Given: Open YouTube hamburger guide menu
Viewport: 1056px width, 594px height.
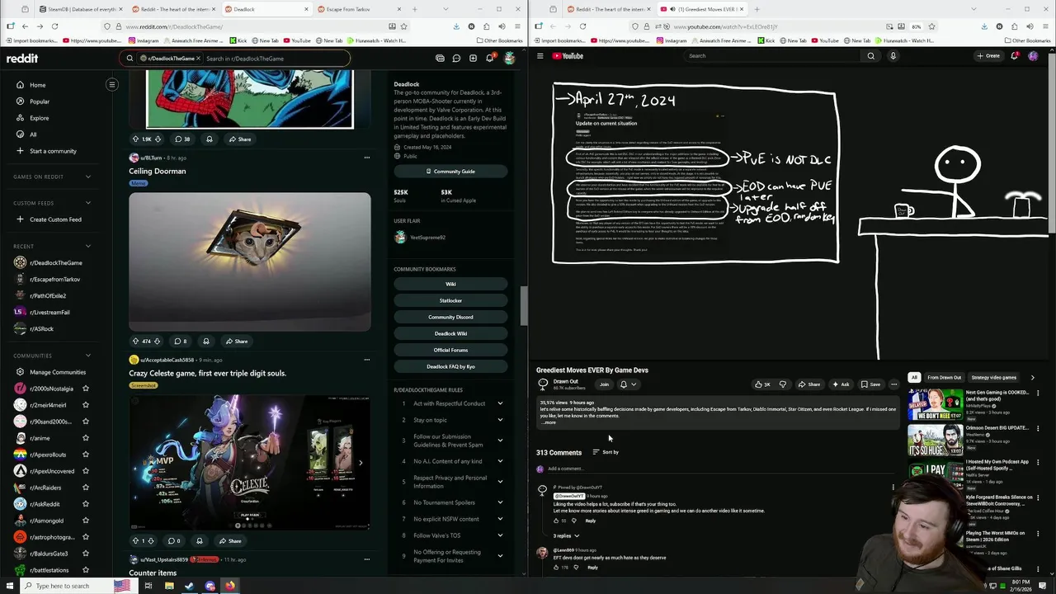Looking at the screenshot, I should pyautogui.click(x=540, y=56).
